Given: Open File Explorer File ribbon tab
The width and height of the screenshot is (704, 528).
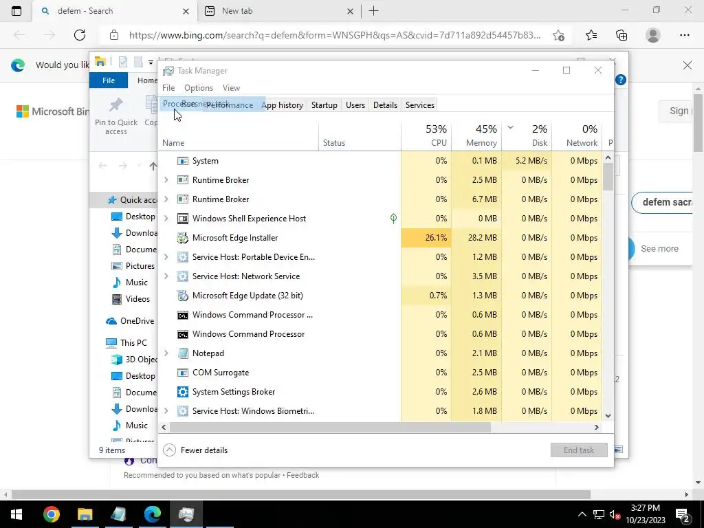Looking at the screenshot, I should tap(109, 80).
